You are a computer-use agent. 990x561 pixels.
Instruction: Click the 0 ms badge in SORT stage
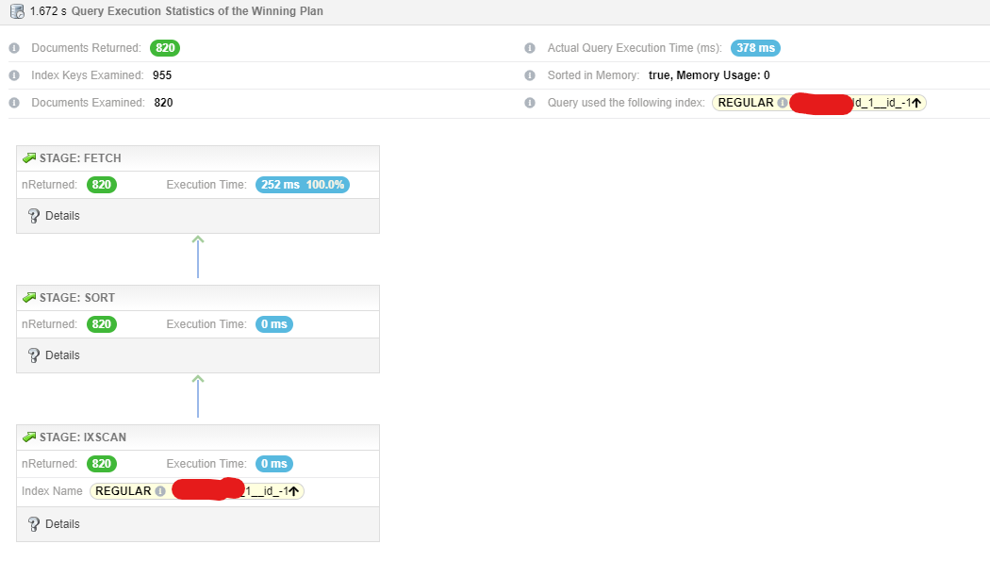pos(274,324)
